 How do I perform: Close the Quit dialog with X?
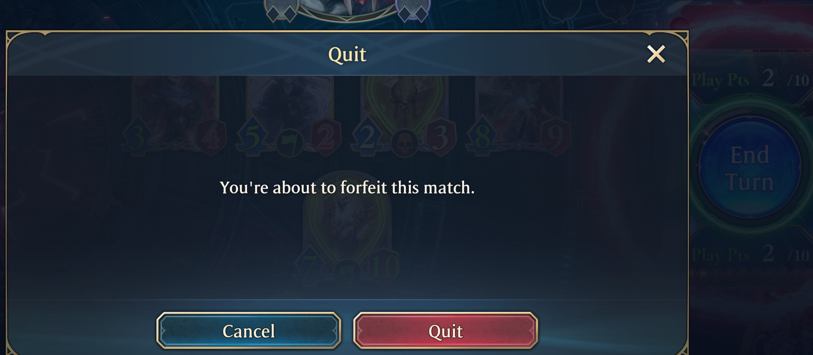(x=656, y=54)
